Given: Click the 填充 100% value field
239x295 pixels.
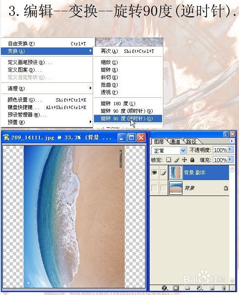Looking at the screenshot, I should pyautogui.click(x=221, y=160).
